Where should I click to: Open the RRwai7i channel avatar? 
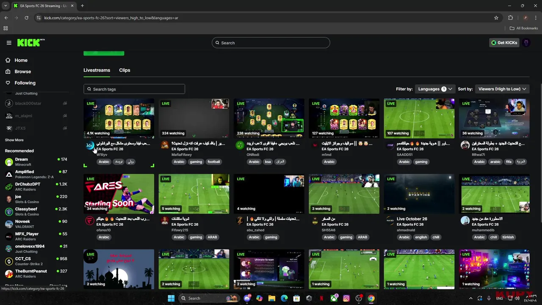click(x=465, y=145)
